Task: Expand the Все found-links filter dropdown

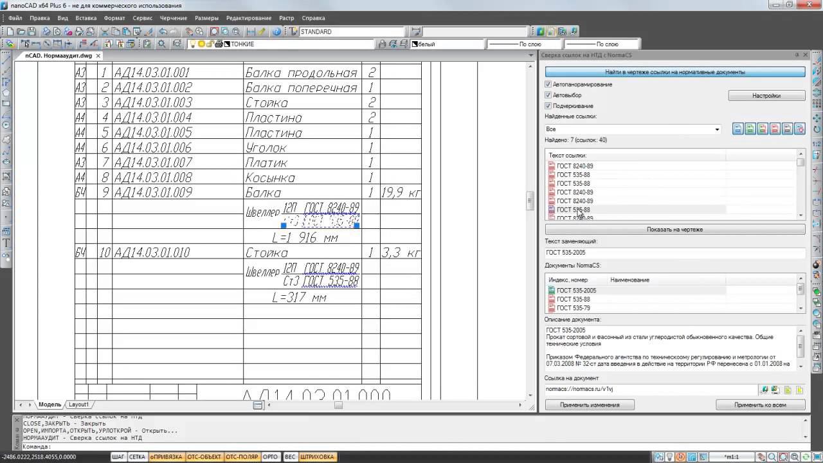Action: pos(717,129)
